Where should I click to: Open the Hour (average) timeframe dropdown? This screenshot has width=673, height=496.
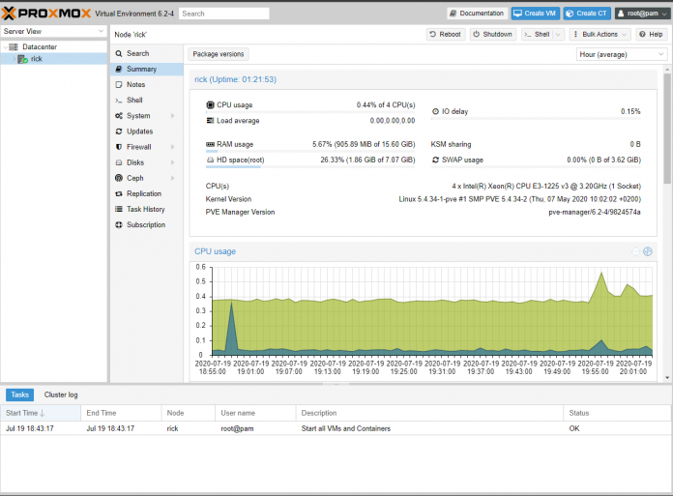[620, 54]
